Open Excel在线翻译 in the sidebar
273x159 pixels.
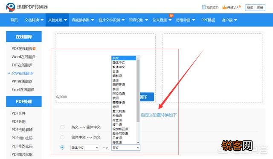point(23,89)
